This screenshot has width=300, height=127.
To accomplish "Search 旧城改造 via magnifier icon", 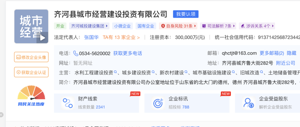I will click(x=261, y=72).
